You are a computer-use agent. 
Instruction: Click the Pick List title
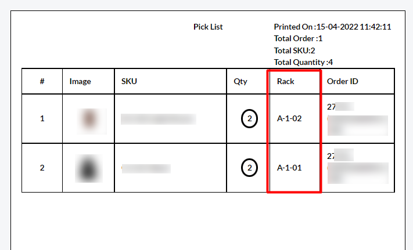click(x=208, y=27)
